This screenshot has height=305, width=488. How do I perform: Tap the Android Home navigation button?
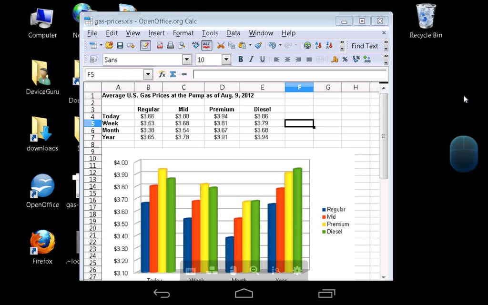244,294
